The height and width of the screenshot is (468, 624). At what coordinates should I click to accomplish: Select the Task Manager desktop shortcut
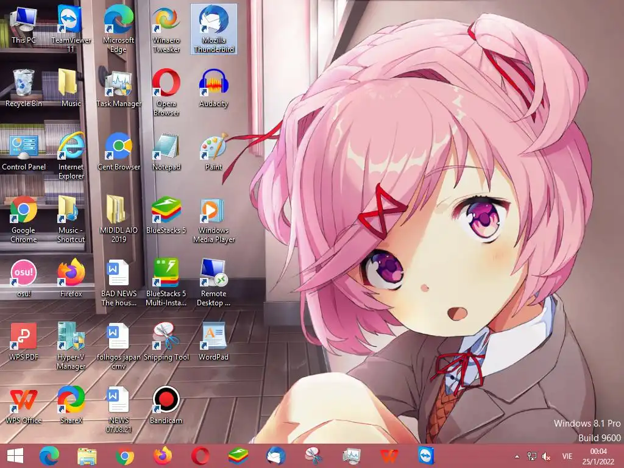(119, 88)
